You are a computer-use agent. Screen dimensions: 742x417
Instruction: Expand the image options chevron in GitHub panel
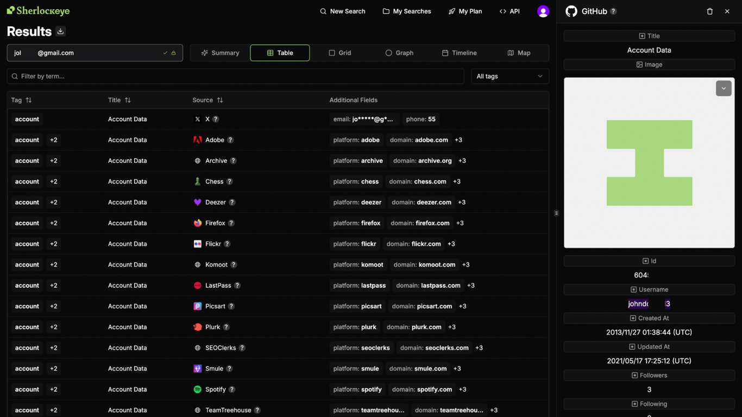[x=724, y=89]
